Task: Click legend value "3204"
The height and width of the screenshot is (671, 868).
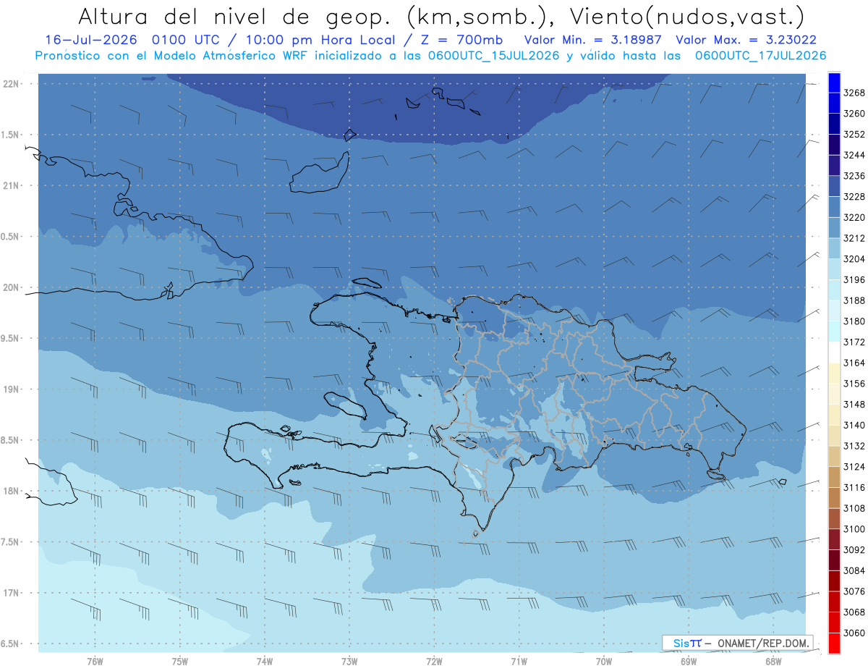Action: pos(854,259)
